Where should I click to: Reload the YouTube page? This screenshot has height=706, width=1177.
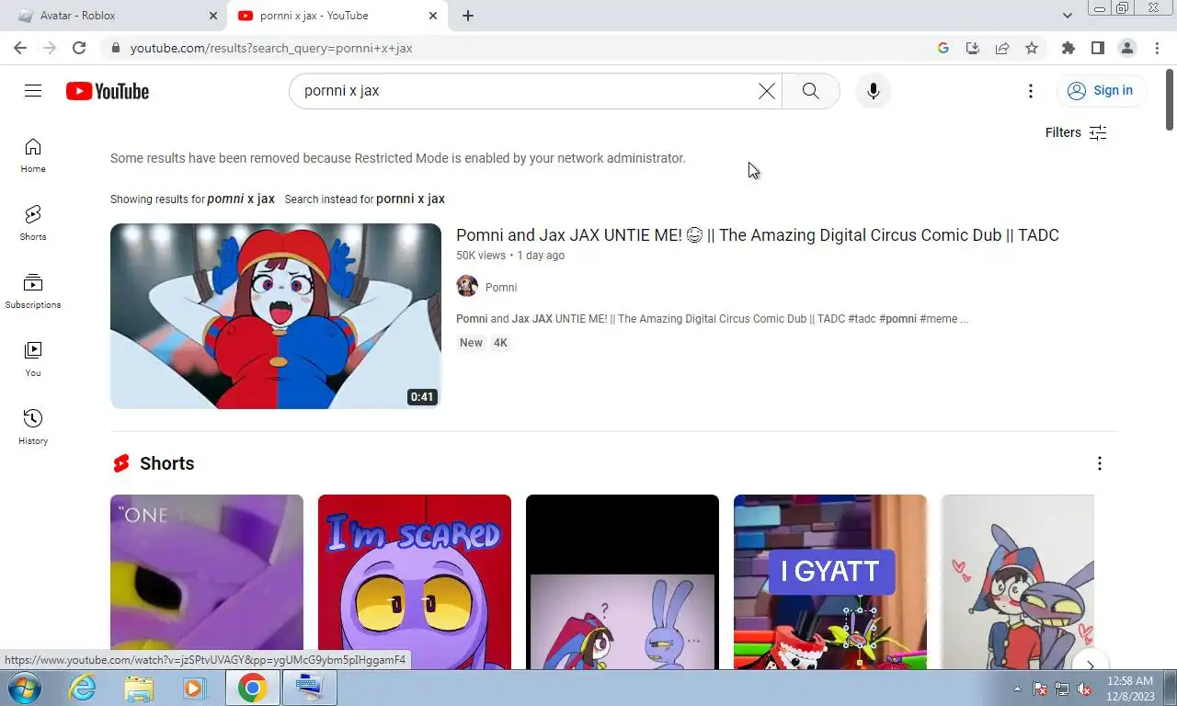click(79, 48)
